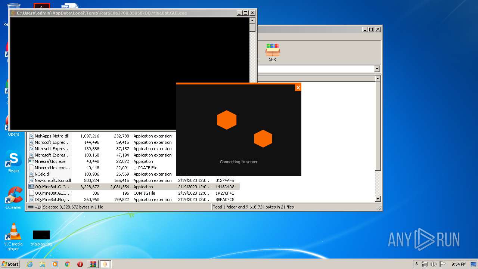Image resolution: width=478 pixels, height=269 pixels.
Task: Open the VLC media player shortcut
Action: coord(13,237)
